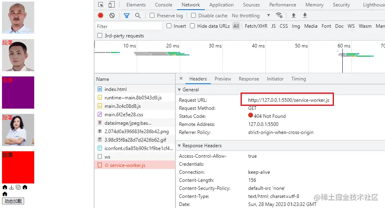Click the index.html document icon

(x=100, y=89)
